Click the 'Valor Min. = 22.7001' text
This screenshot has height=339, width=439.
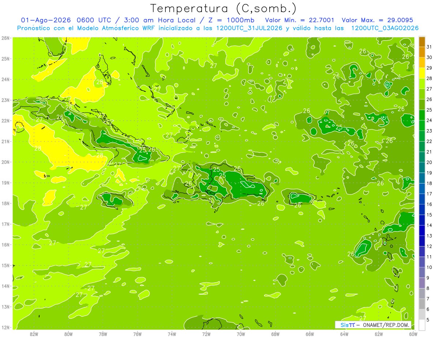coord(300,20)
